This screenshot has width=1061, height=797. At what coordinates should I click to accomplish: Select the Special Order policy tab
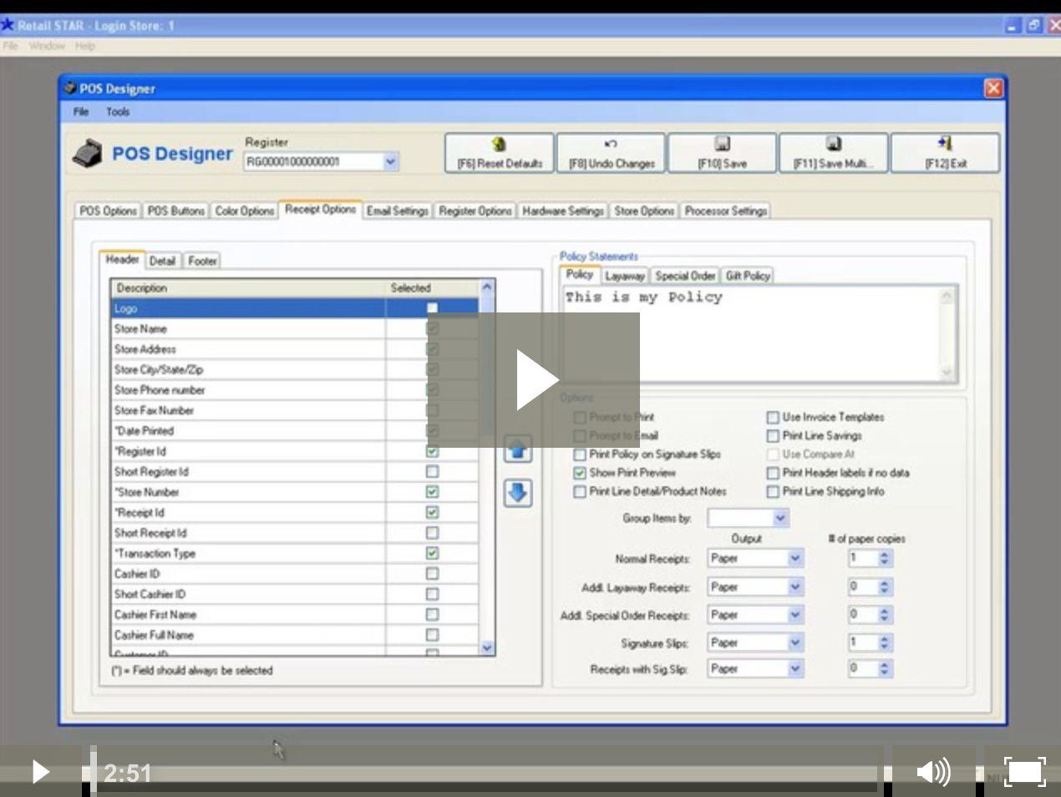[x=685, y=276]
